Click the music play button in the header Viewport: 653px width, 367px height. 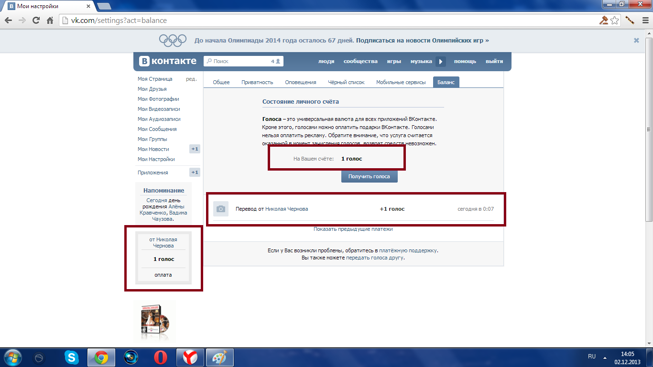click(x=441, y=61)
